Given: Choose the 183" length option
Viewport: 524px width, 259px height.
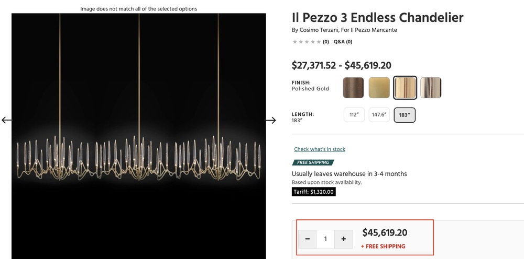Looking at the screenshot, I should point(405,115).
